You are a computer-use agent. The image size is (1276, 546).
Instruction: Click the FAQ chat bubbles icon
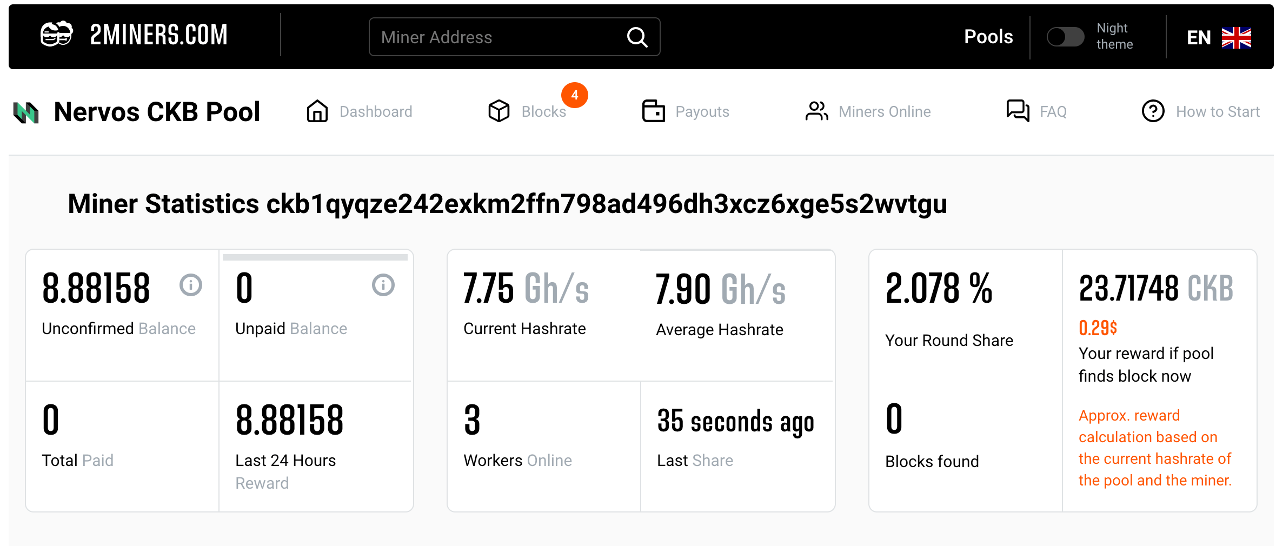(1018, 111)
